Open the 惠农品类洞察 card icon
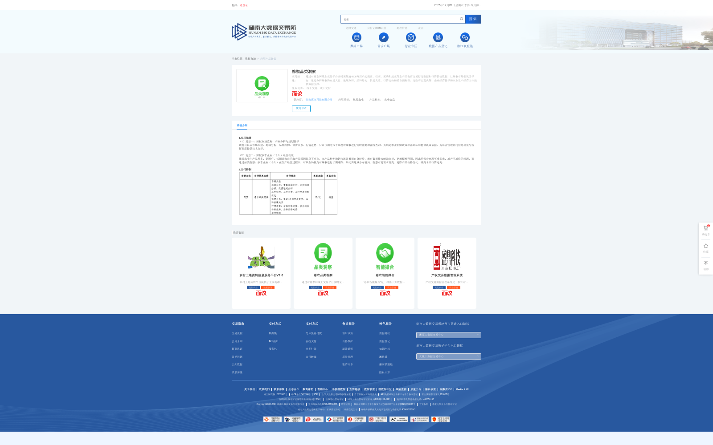Screen dimensions: 713x445 [x=323, y=257]
